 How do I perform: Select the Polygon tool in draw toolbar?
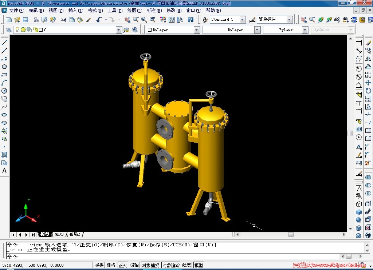point(4,67)
